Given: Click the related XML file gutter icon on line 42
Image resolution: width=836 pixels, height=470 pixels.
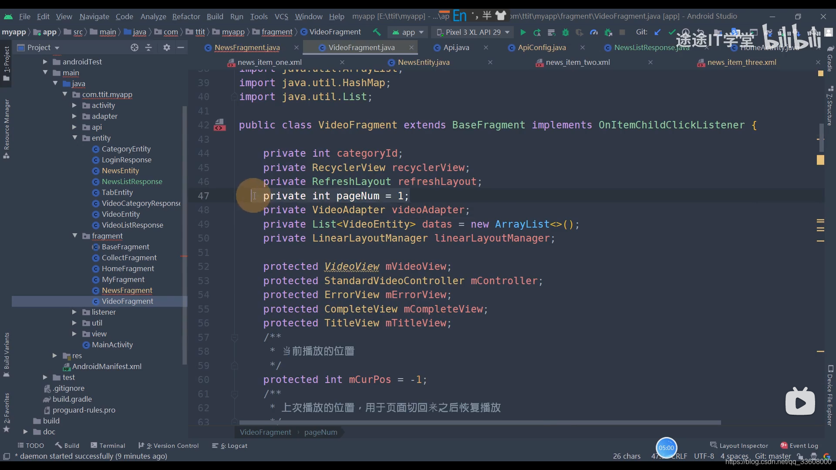Looking at the screenshot, I should click(x=219, y=125).
